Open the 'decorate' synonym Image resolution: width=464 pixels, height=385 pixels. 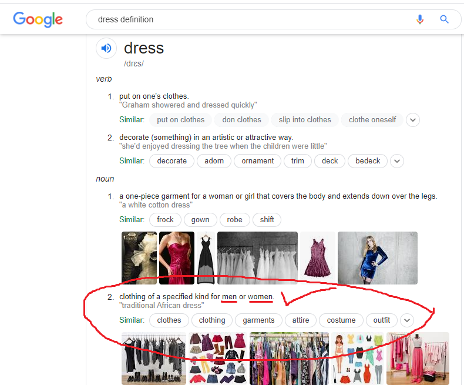click(172, 161)
